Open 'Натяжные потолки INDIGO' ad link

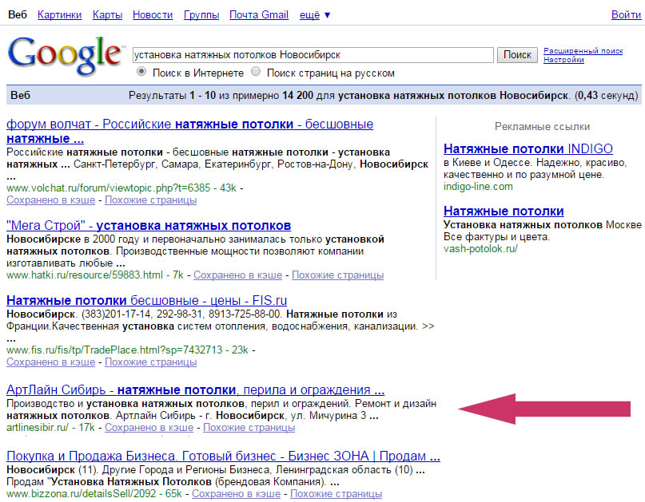(x=528, y=148)
